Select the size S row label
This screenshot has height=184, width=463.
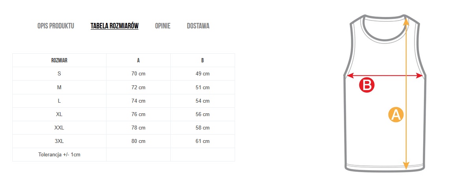(59, 74)
